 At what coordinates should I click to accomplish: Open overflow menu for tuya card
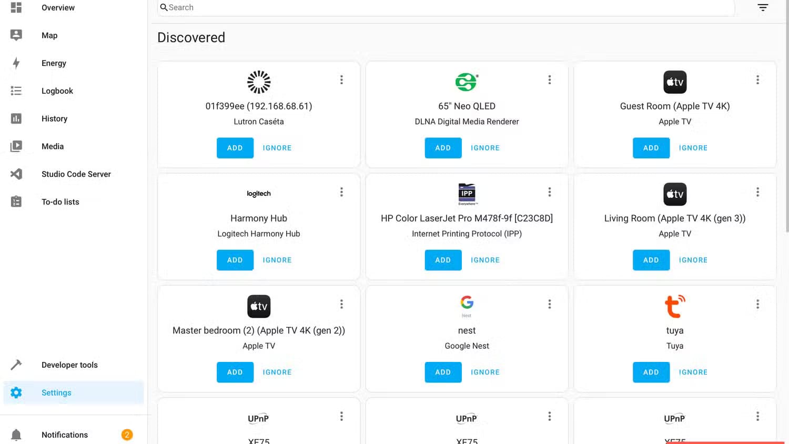[757, 304]
